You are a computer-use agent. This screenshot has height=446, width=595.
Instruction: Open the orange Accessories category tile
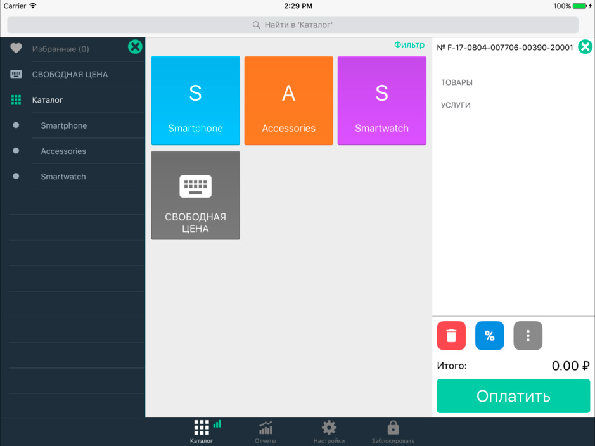point(288,101)
